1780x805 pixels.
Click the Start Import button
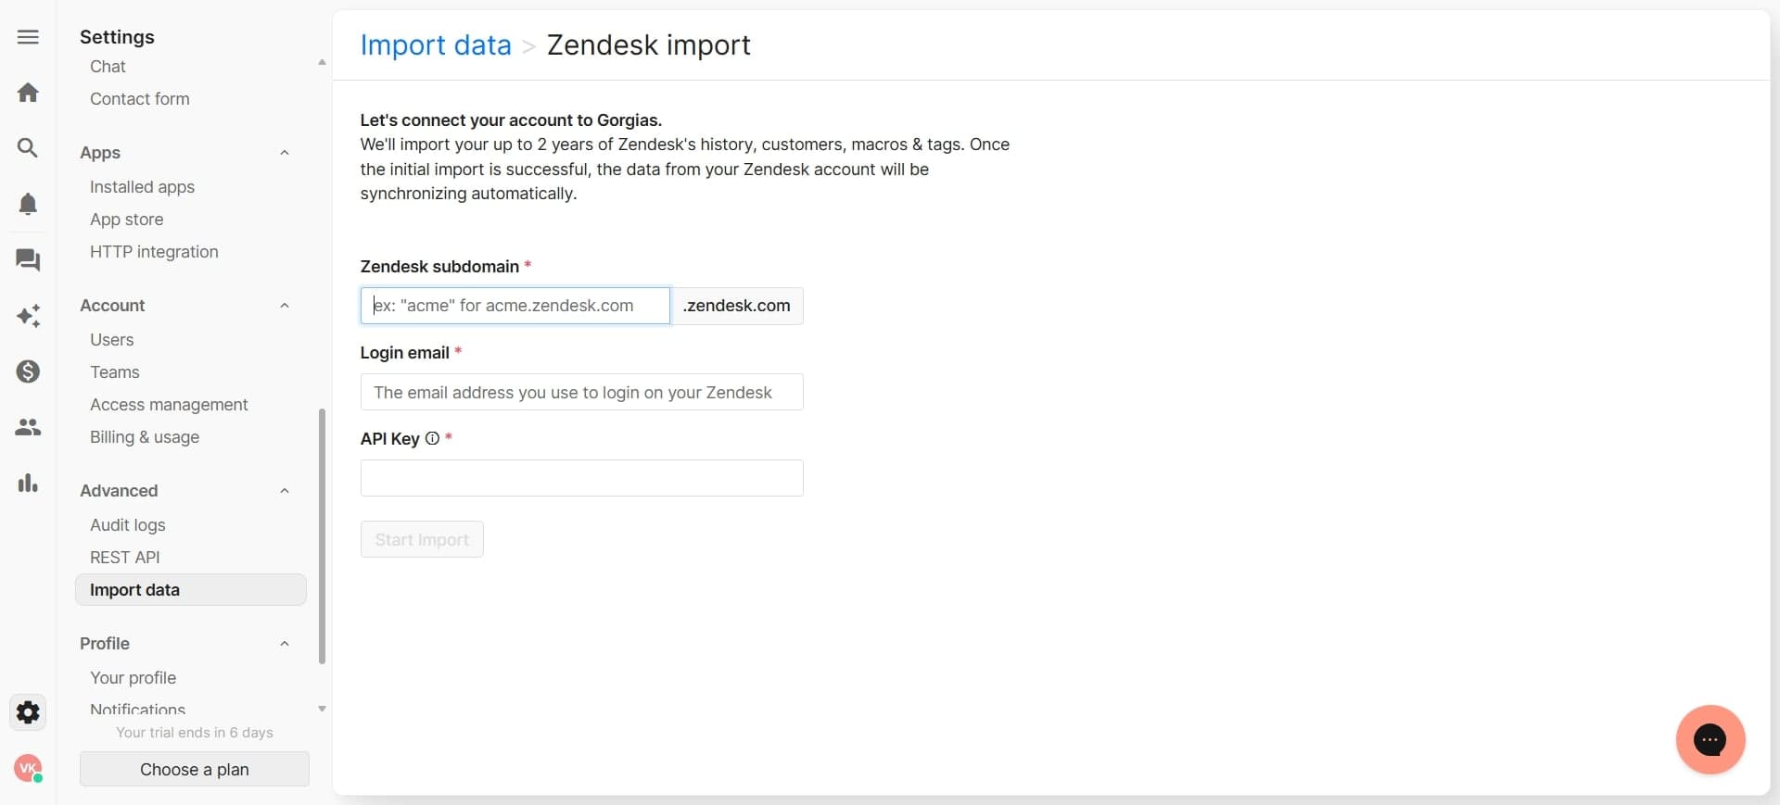[x=422, y=539]
